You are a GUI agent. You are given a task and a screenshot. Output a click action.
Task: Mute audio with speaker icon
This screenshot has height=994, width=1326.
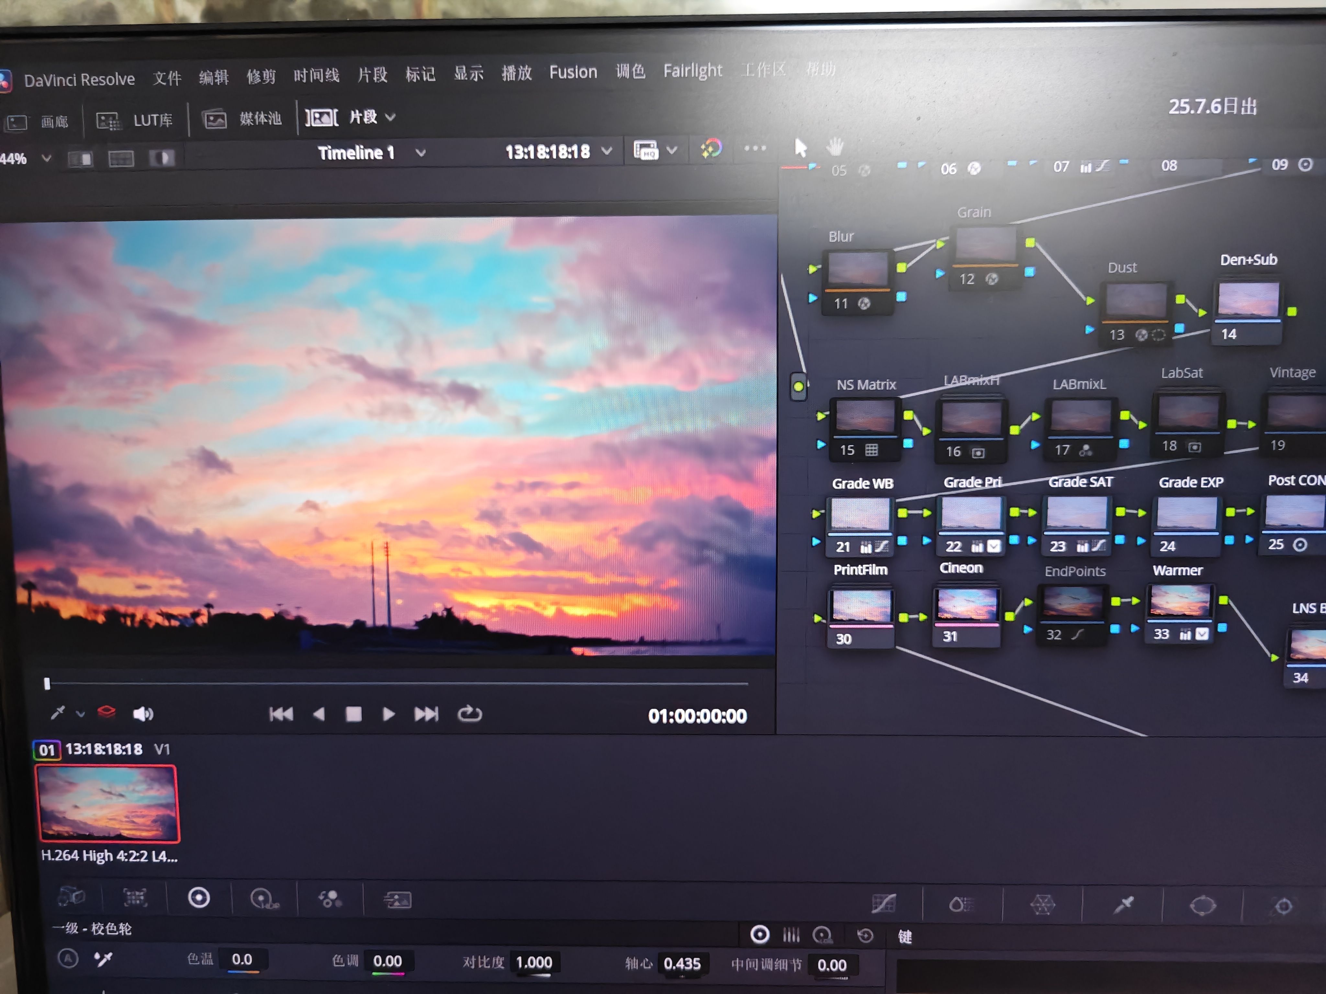[x=143, y=713]
